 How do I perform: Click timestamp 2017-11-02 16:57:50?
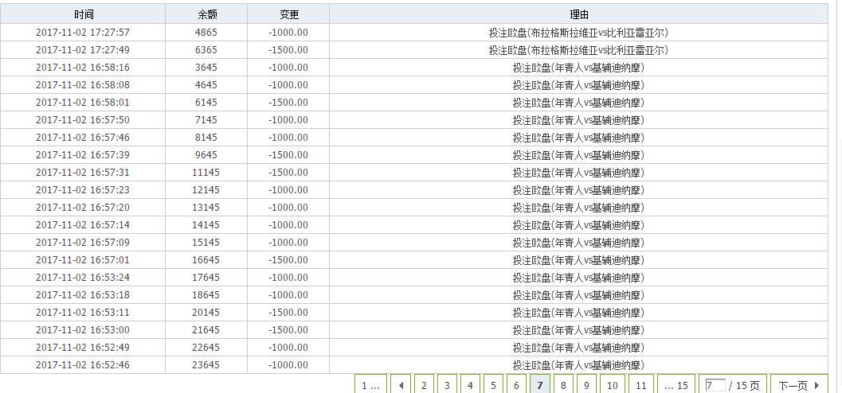tap(83, 119)
